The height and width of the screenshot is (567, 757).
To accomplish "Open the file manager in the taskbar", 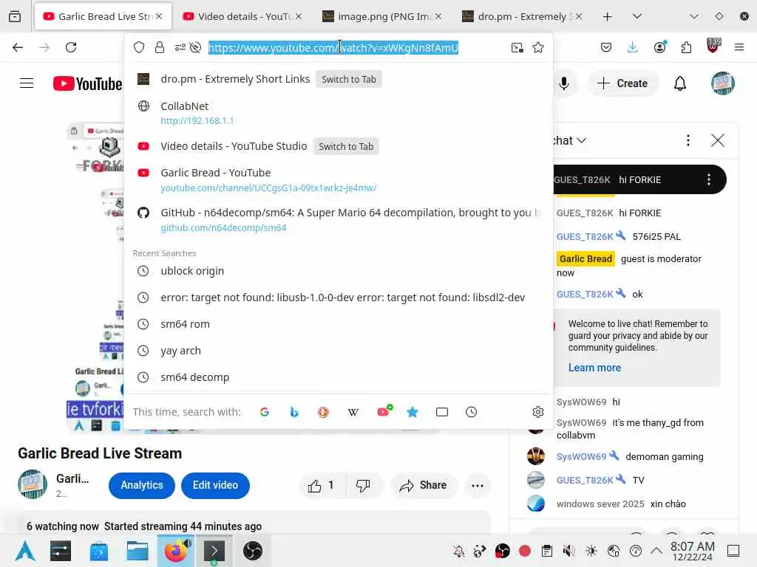I will tap(138, 551).
